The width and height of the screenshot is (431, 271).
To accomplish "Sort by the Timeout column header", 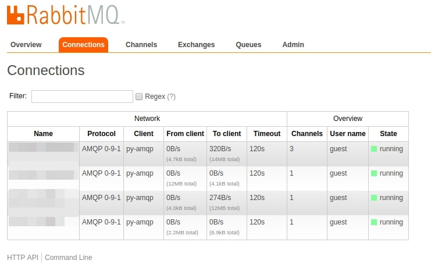I will (267, 134).
